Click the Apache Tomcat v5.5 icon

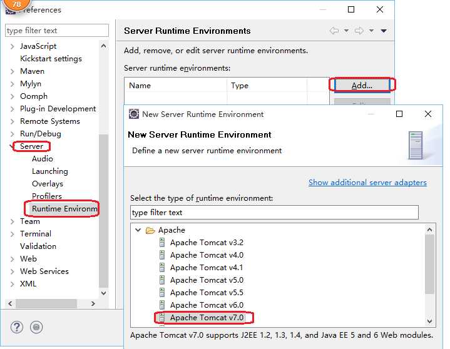tap(162, 293)
